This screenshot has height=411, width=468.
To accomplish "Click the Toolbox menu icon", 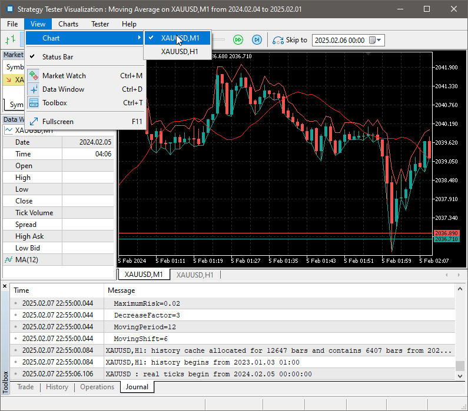I will pos(34,103).
